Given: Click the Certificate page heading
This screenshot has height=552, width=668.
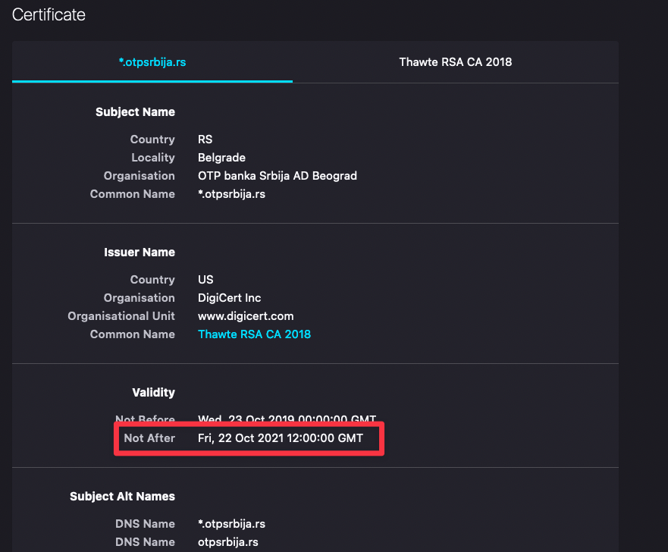Looking at the screenshot, I should tap(49, 15).
